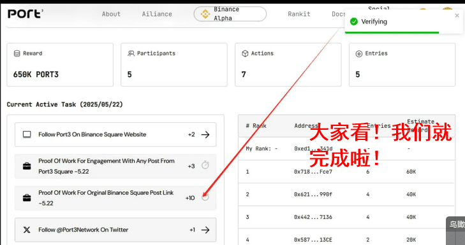Click my address 0xed1...341d
The height and width of the screenshot is (245, 465).
pyautogui.click(x=313, y=148)
